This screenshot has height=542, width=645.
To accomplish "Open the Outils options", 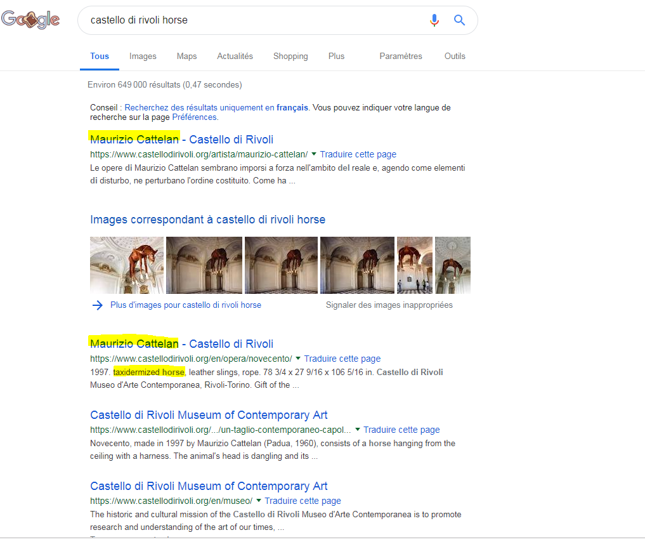I will pos(455,56).
